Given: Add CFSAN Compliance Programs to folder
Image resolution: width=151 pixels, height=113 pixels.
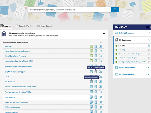Looking at the screenshot, I should tap(100, 72).
